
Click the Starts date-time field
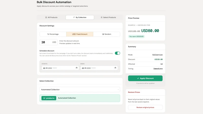60,68
